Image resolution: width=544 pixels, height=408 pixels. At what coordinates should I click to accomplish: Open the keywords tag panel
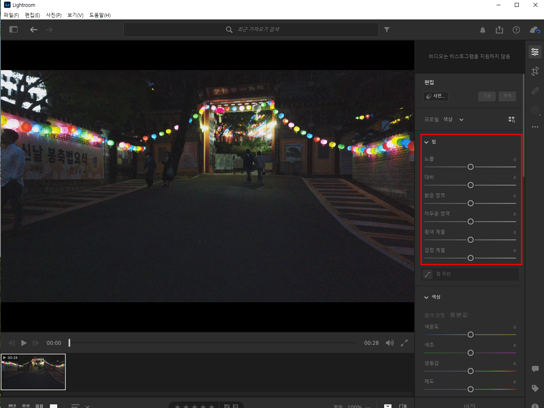[x=535, y=388]
